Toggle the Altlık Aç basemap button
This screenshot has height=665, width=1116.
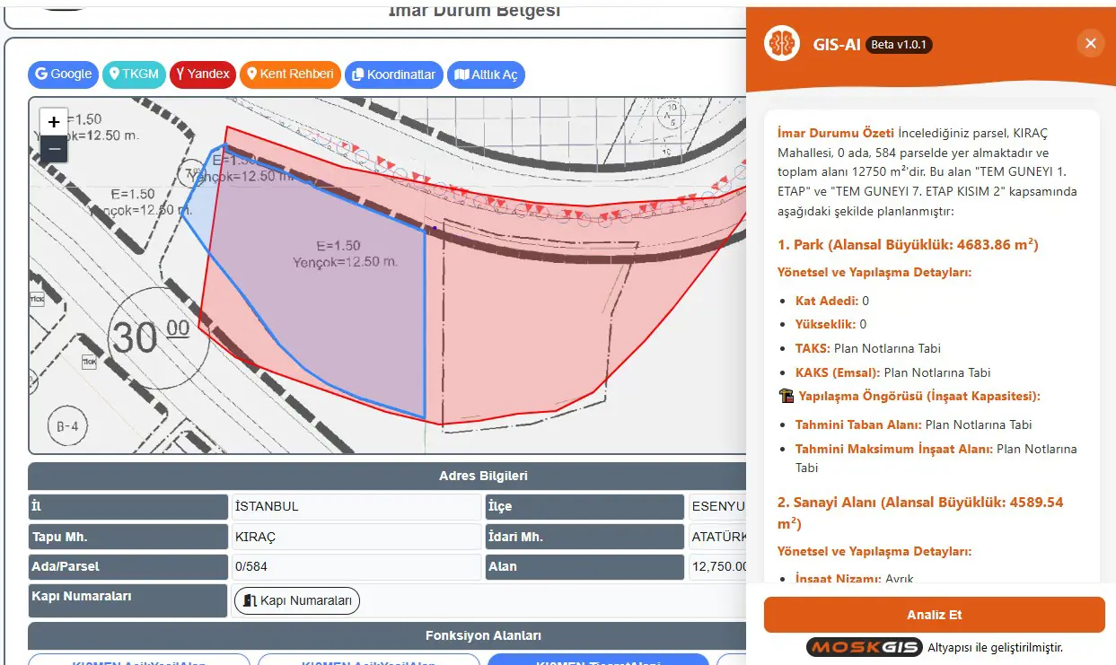(486, 74)
